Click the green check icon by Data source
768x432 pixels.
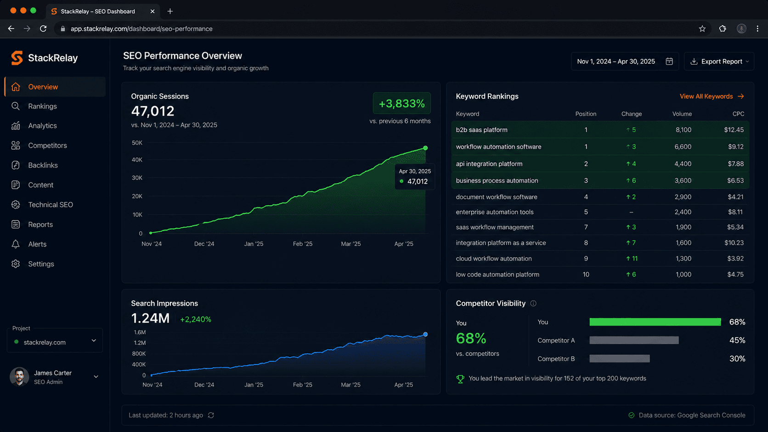pyautogui.click(x=632, y=415)
